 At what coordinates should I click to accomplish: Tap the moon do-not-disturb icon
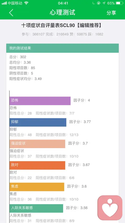click(x=93, y=3)
